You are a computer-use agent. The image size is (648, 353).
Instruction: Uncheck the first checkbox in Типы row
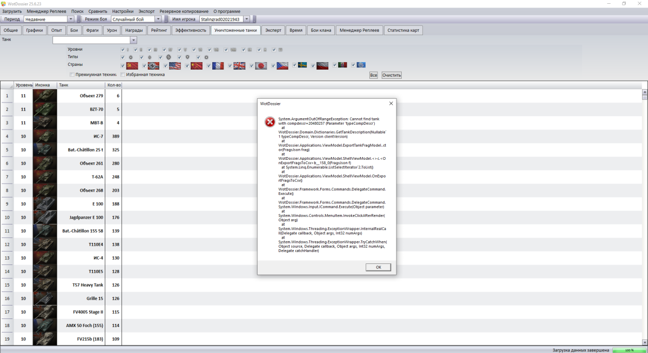[x=123, y=57]
